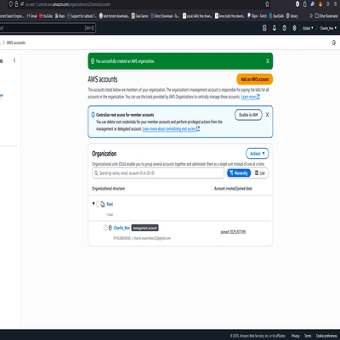Click the Joined 2025/07/09 date text
This screenshot has height=340, width=340.
pos(233,232)
